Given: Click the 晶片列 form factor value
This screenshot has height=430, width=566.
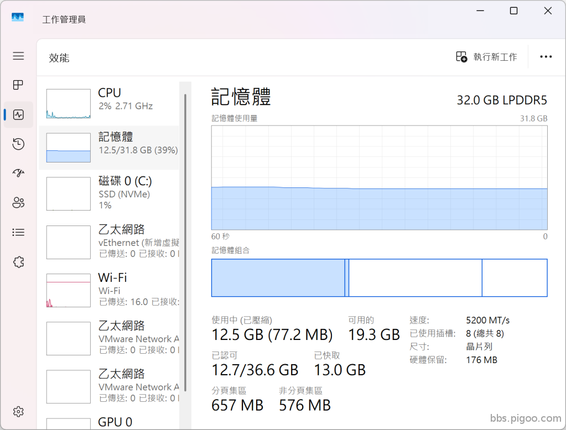Looking at the screenshot, I should pos(479,347).
